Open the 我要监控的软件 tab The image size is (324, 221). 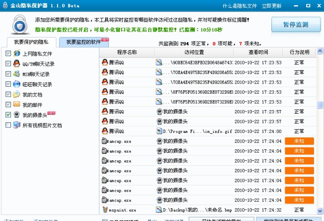84,42
